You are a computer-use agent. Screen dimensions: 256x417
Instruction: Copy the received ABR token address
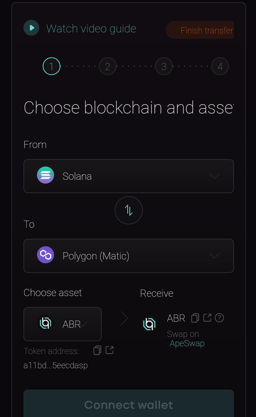195,318
